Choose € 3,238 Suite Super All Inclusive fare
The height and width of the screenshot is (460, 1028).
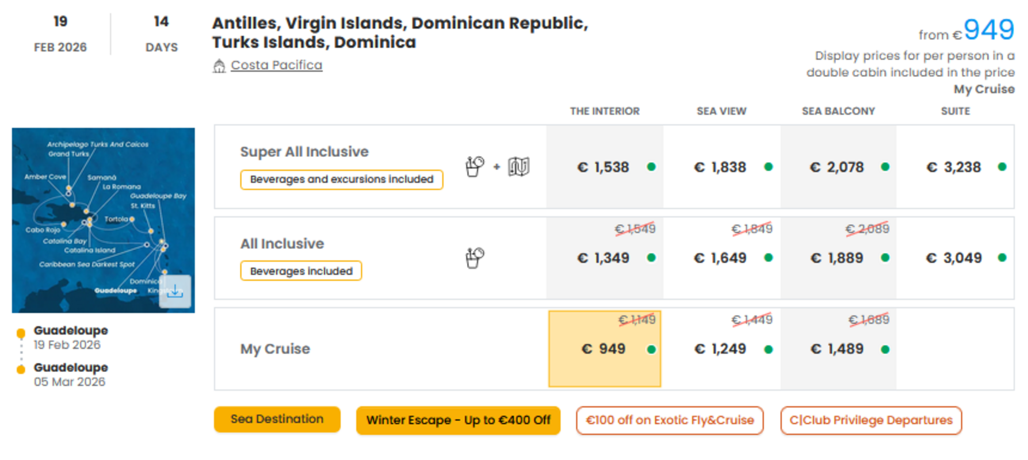pyautogui.click(x=955, y=167)
